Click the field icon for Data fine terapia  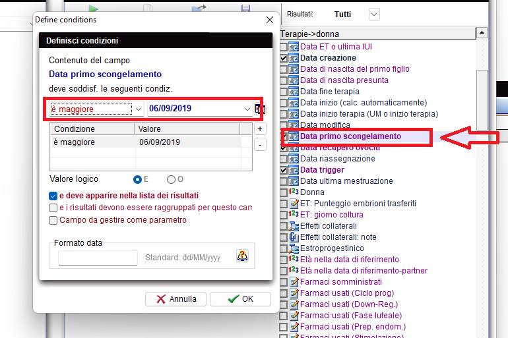click(294, 92)
